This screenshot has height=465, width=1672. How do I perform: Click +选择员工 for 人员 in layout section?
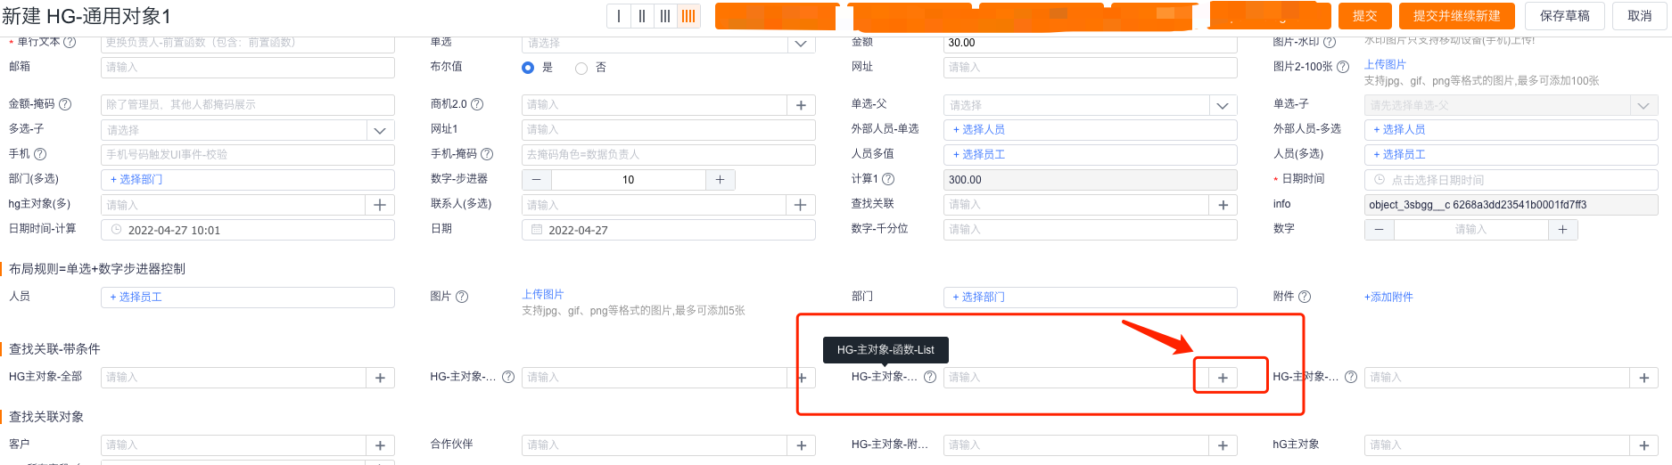(x=136, y=297)
